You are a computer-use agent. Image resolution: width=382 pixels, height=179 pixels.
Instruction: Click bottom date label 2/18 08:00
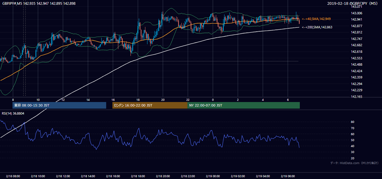13,176
